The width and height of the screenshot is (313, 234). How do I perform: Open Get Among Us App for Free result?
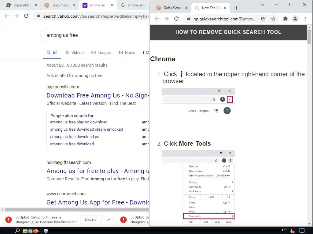coord(98,202)
